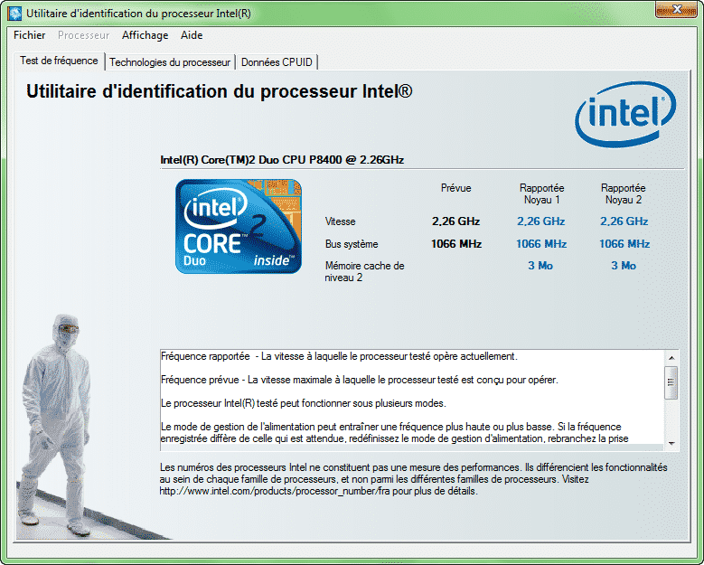704x565 pixels.
Task: Click the Noyau 1 reported speed value
Action: (x=540, y=221)
